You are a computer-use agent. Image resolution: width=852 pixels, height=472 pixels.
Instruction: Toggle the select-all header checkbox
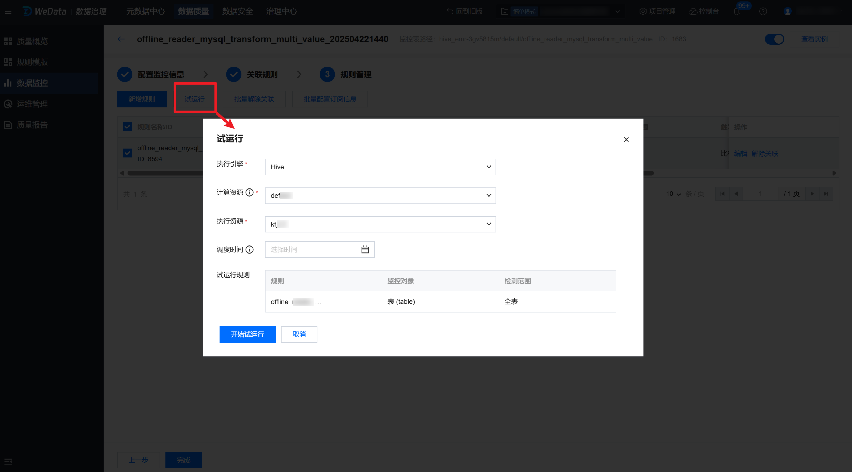point(128,127)
